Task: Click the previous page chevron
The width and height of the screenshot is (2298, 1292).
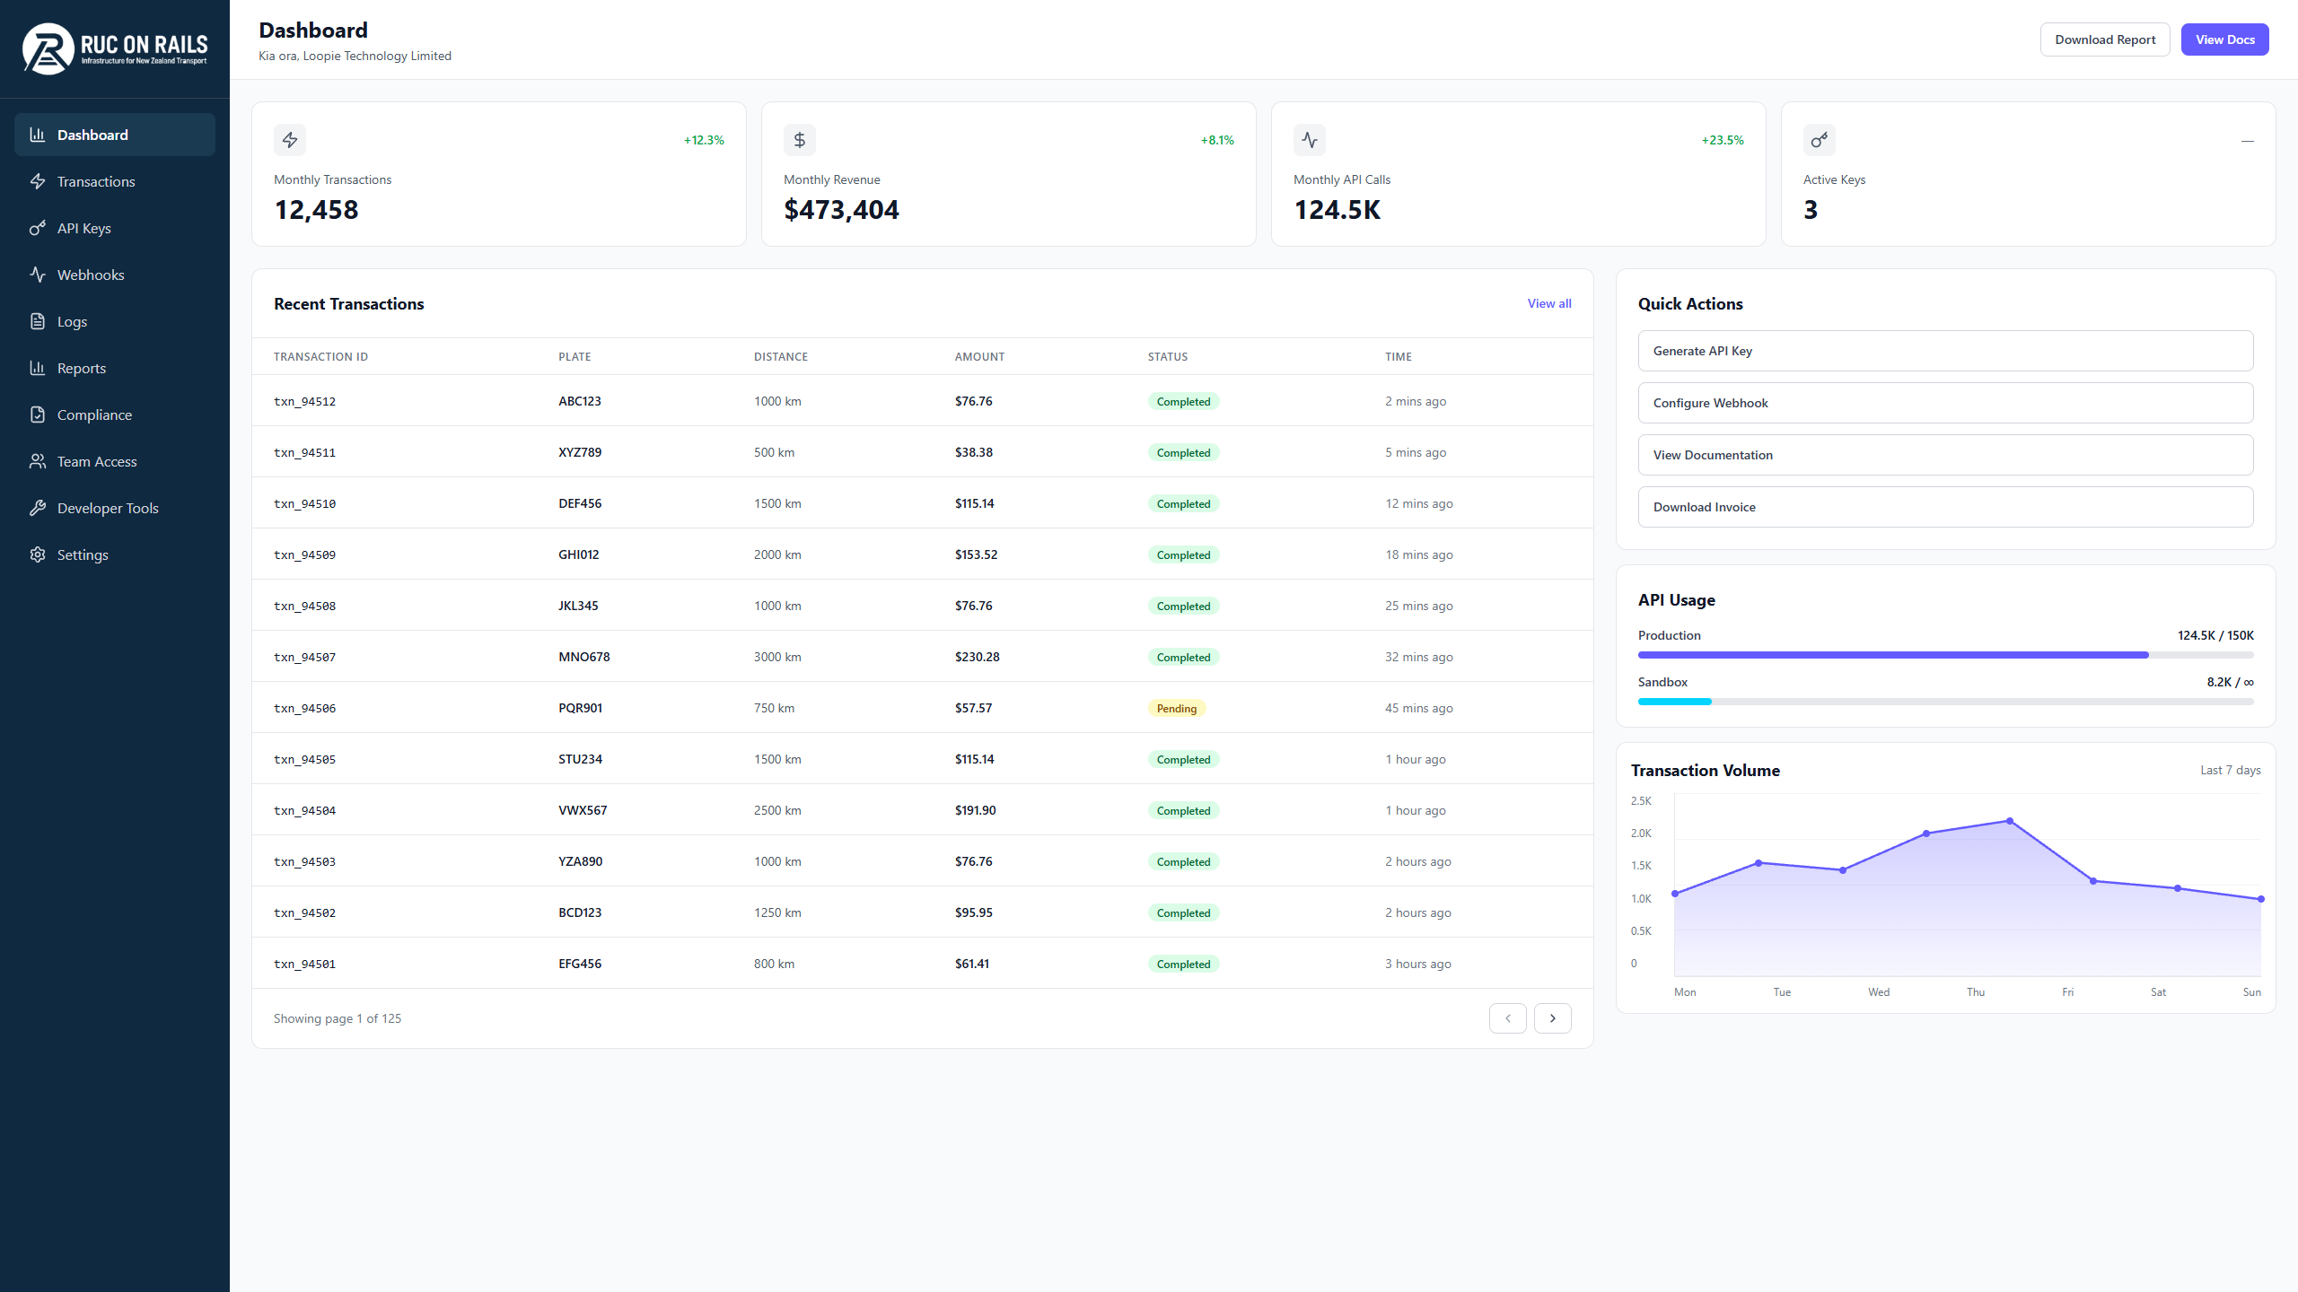Action: pyautogui.click(x=1507, y=1018)
